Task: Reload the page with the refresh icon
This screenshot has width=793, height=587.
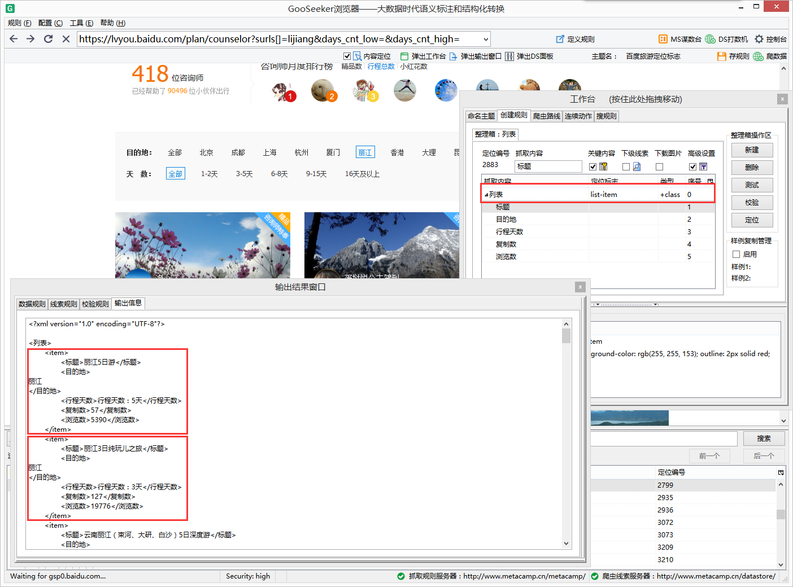Action: pos(49,39)
